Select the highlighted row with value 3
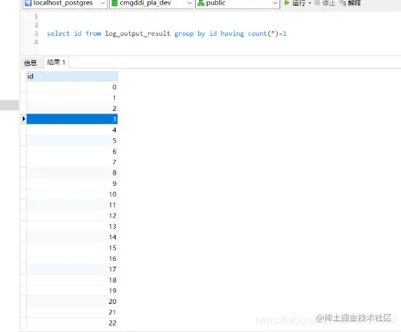401x332 pixels. coord(72,119)
